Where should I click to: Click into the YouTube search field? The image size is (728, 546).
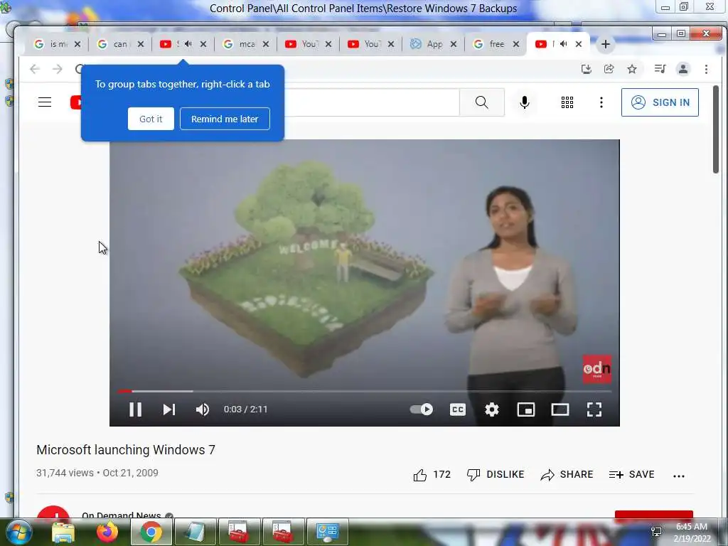371,102
